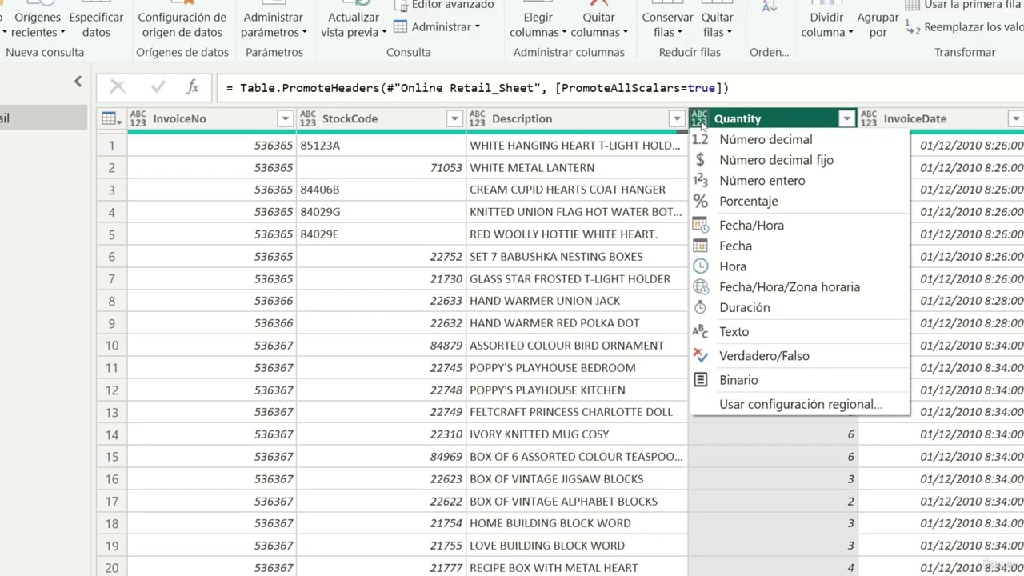Click cell WHITE METAL LANTERN
This screenshot has height=576, width=1024.
(577, 168)
